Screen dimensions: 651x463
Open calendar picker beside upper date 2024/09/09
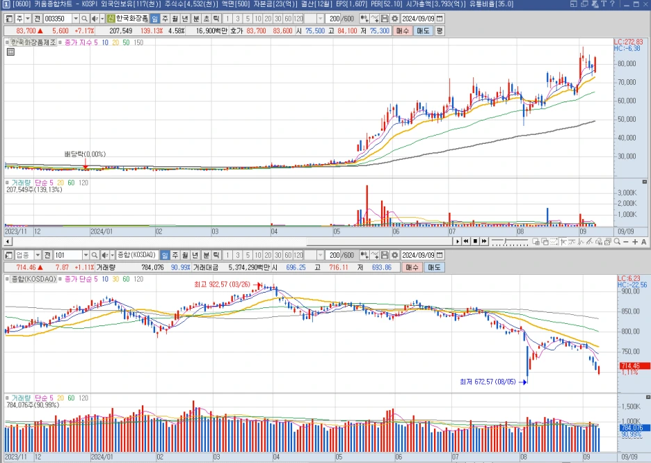[439, 19]
